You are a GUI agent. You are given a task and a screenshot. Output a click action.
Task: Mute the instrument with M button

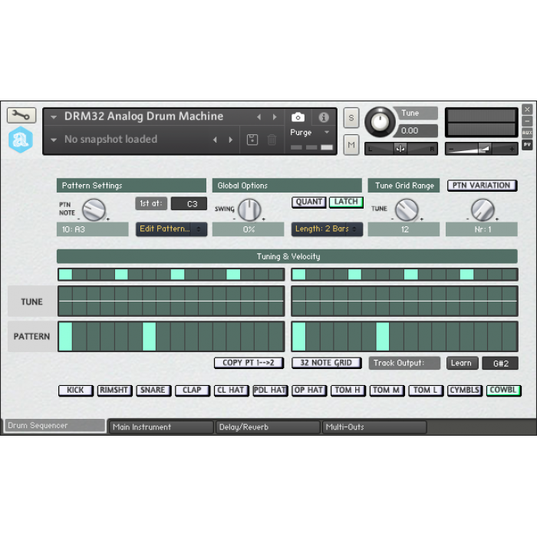click(351, 145)
